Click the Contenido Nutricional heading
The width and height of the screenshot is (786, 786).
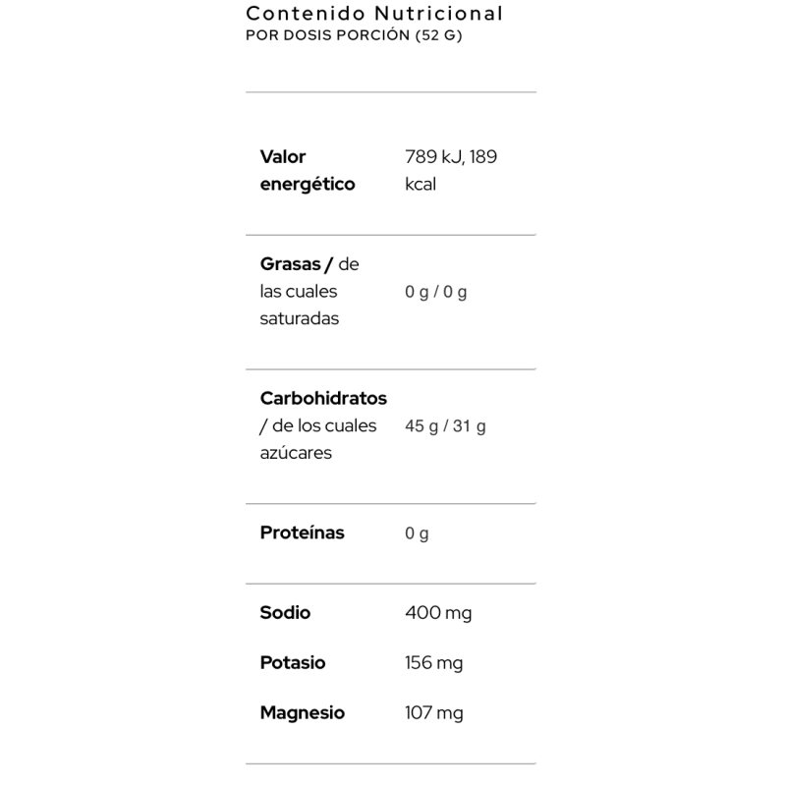(374, 14)
